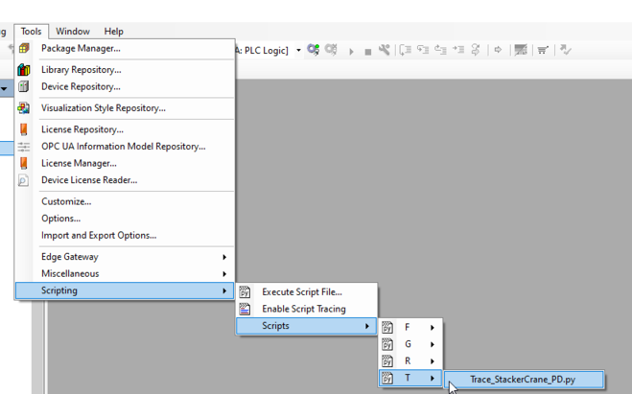The width and height of the screenshot is (632, 394).
Task: Open the OPC UA Information Model Repository
Action: 123,147
